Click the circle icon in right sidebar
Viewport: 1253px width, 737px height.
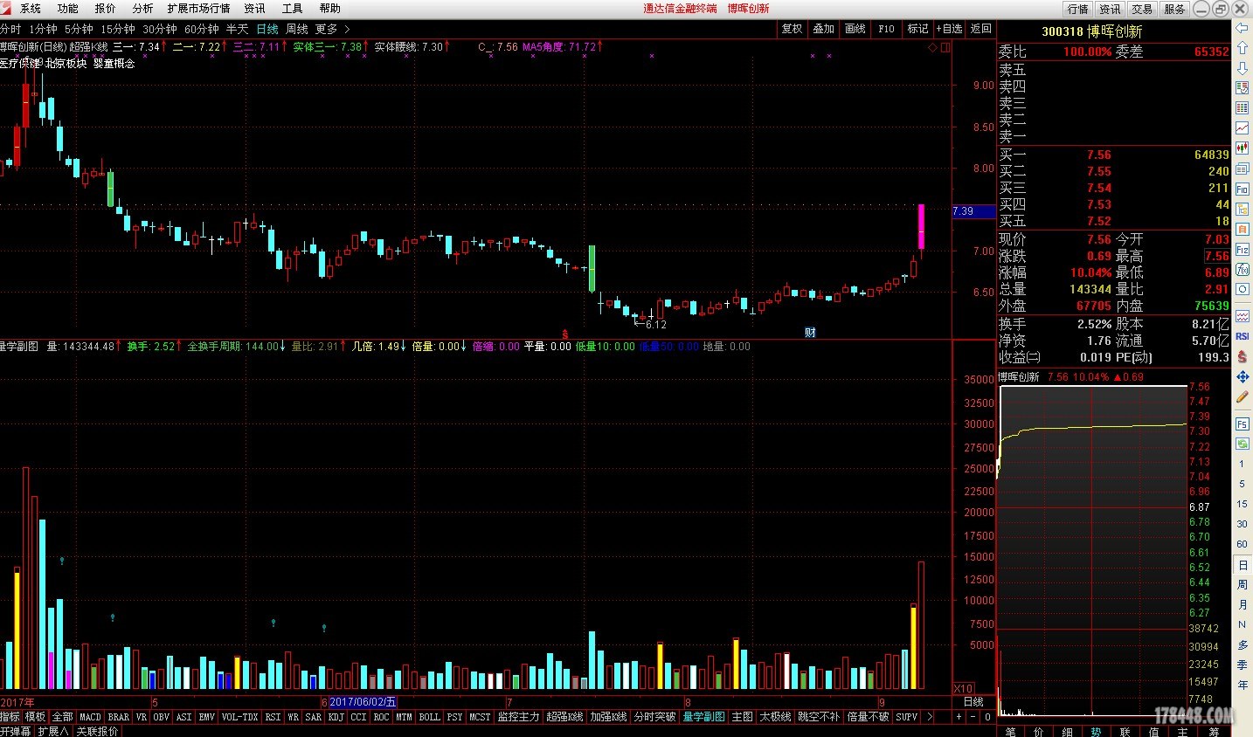(1242, 289)
